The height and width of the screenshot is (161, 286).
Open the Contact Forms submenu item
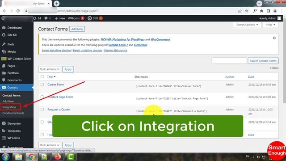11,95
